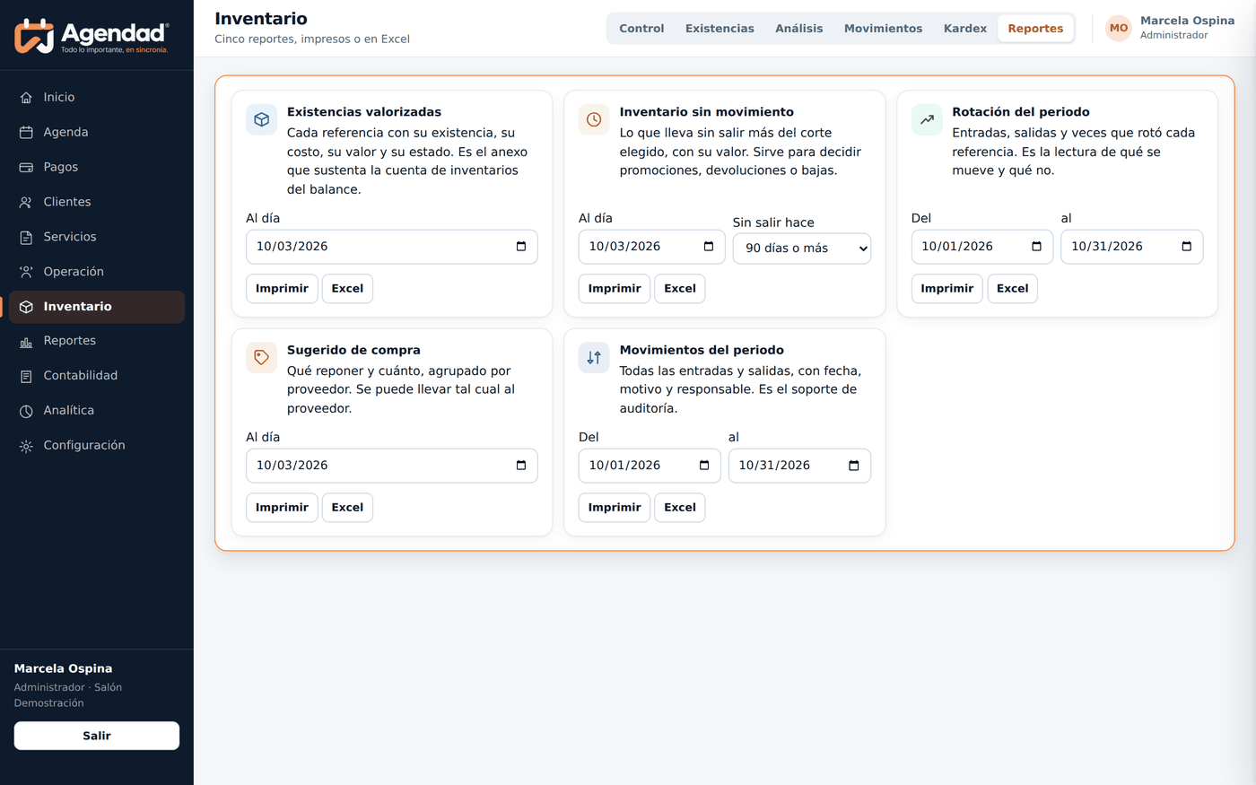
Task: Click the Agendad logo
Action: point(92,36)
